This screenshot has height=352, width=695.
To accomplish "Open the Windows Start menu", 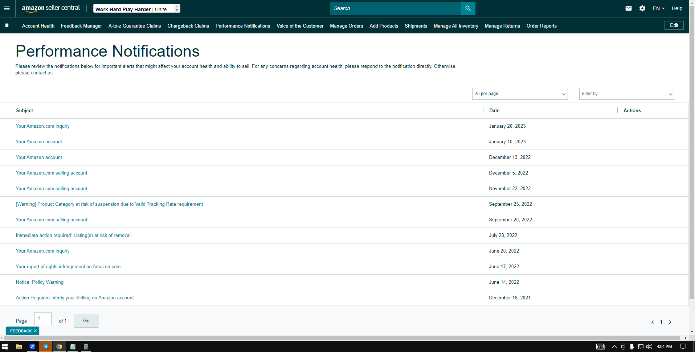I will [x=5, y=347].
